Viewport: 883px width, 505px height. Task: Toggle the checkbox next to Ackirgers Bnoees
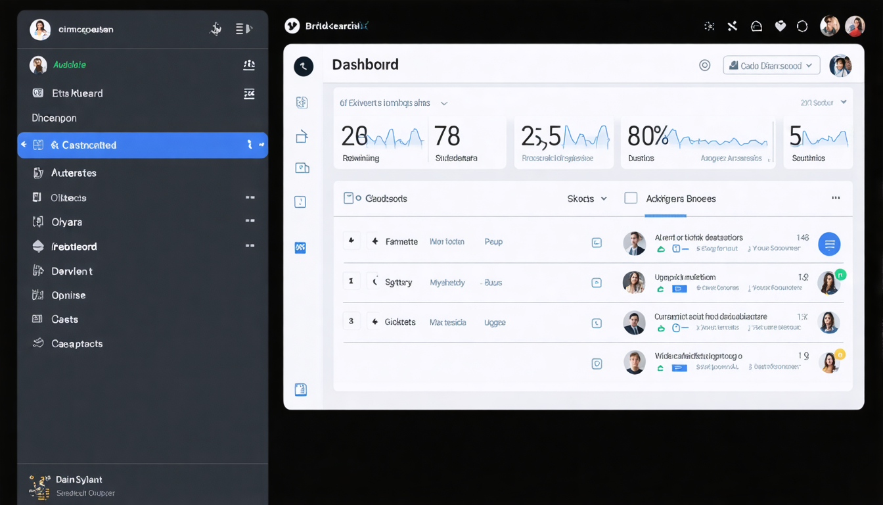coord(631,198)
